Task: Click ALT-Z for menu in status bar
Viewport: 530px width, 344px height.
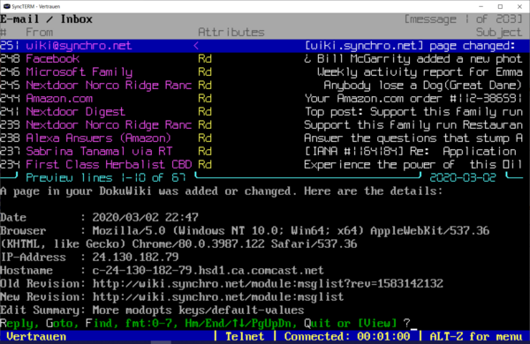Action: pyautogui.click(x=476, y=337)
